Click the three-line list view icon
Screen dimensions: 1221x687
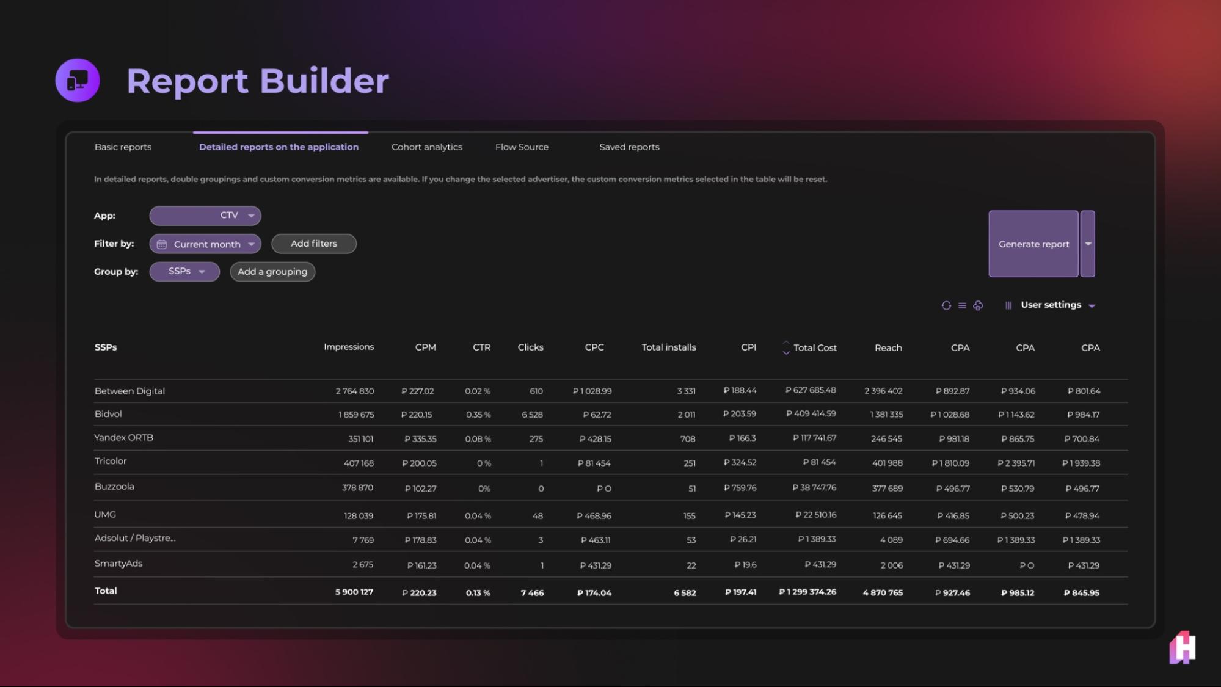962,305
